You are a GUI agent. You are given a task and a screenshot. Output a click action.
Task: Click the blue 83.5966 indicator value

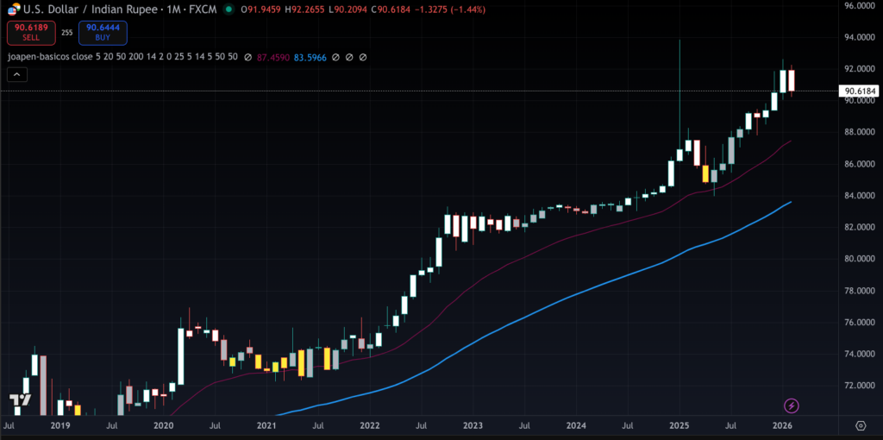pyautogui.click(x=310, y=57)
